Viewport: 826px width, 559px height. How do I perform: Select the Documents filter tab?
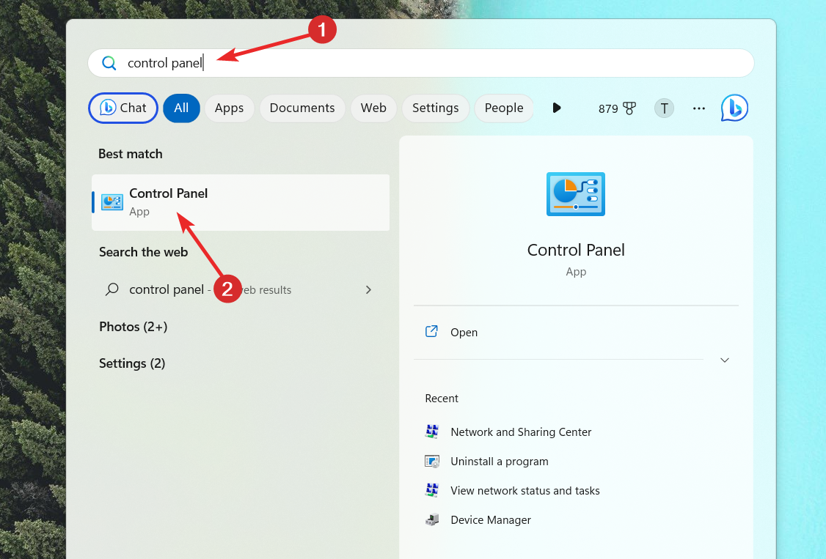coord(301,108)
